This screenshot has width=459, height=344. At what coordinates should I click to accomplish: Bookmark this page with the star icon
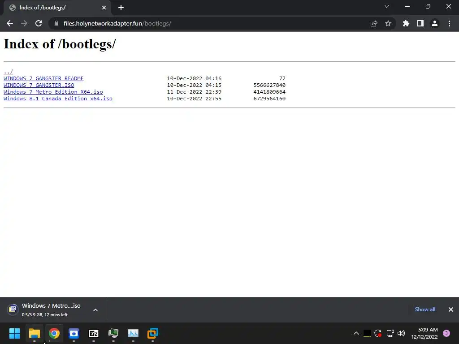[388, 23]
